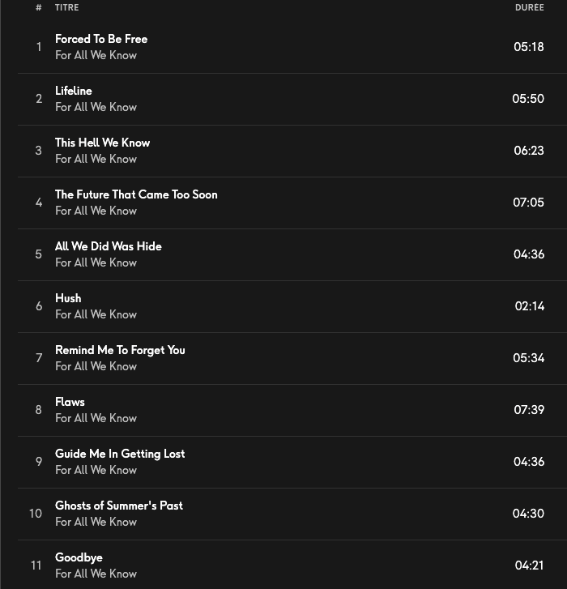567x589 pixels.
Task: Click the track named "Flaws"
Action: point(70,402)
